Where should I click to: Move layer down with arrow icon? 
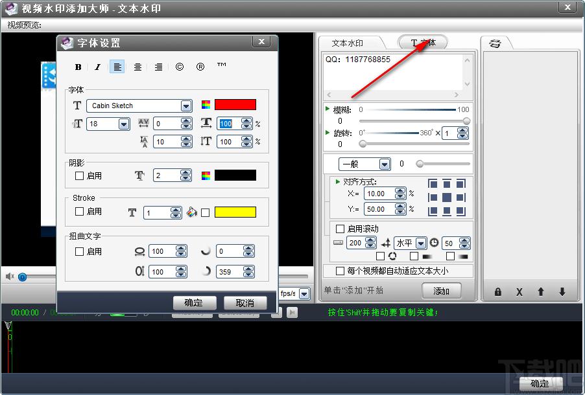[x=562, y=292]
